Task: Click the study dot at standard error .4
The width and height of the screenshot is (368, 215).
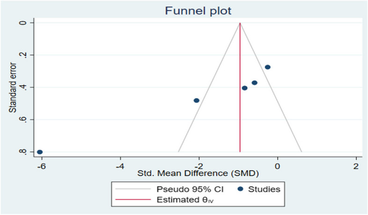Action: tap(244, 88)
